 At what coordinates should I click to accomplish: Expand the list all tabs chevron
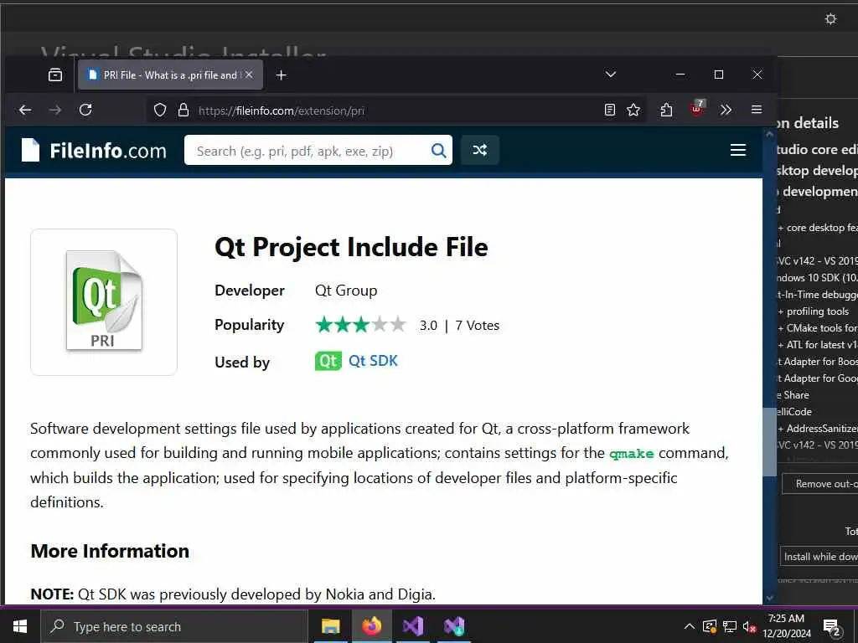click(611, 75)
